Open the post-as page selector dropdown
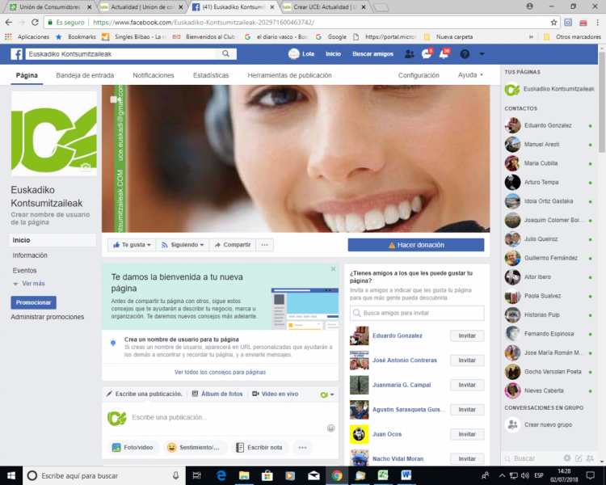The height and width of the screenshot is (485, 606). (x=327, y=394)
